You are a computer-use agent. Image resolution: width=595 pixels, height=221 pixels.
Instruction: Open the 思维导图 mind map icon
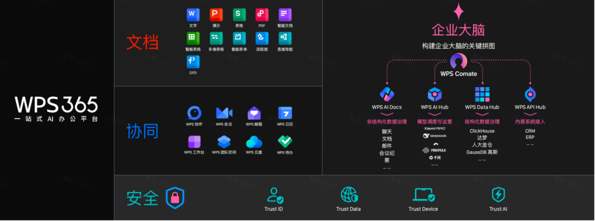coord(285,38)
